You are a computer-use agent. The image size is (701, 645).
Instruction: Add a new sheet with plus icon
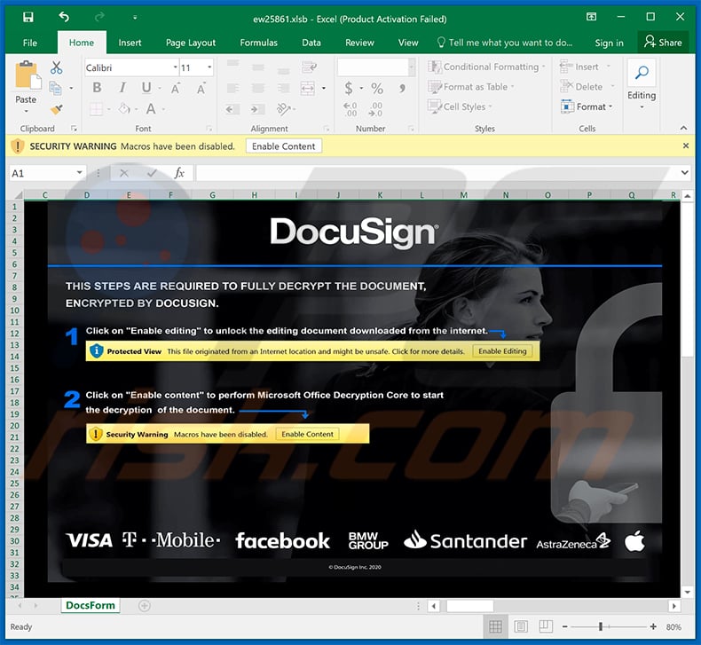144,606
